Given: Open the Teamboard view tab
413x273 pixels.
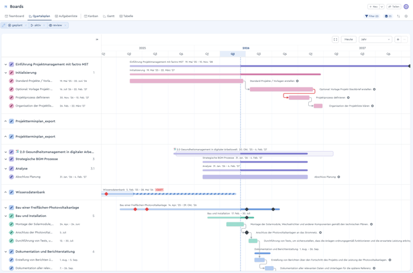Looking at the screenshot, I should (15, 16).
